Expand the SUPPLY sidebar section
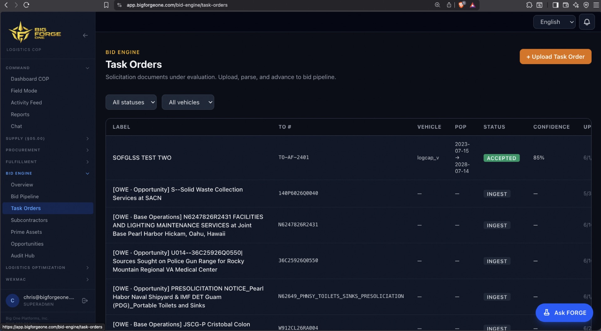601x331 pixels. pyautogui.click(x=48, y=138)
